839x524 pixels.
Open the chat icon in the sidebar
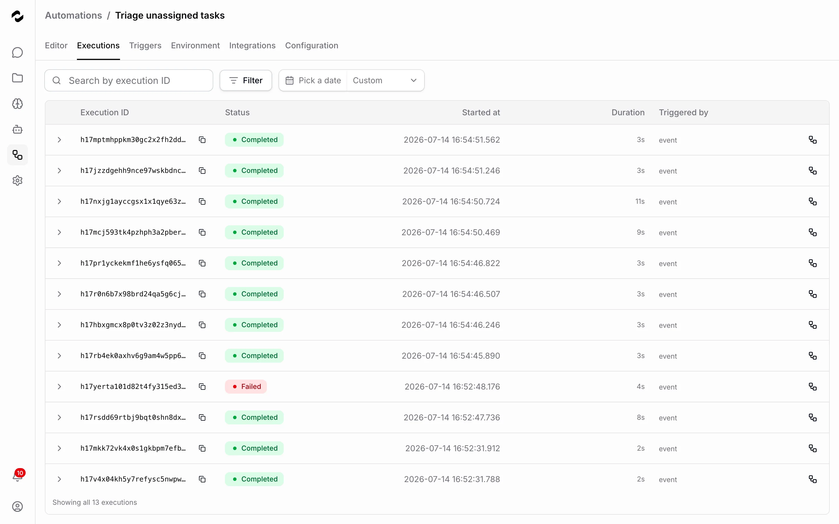pyautogui.click(x=17, y=53)
